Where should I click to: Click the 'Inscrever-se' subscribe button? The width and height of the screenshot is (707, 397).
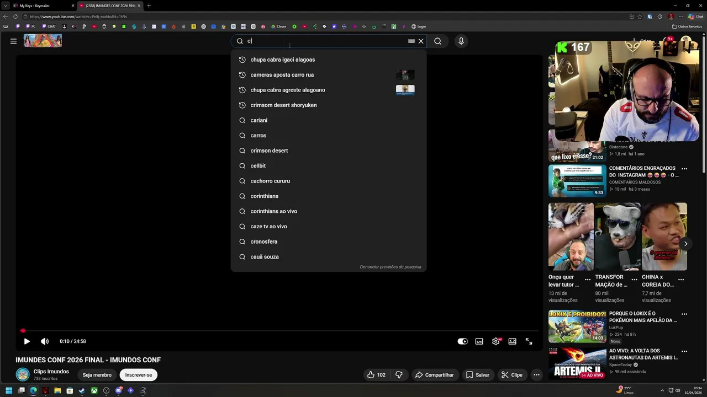pyautogui.click(x=138, y=375)
